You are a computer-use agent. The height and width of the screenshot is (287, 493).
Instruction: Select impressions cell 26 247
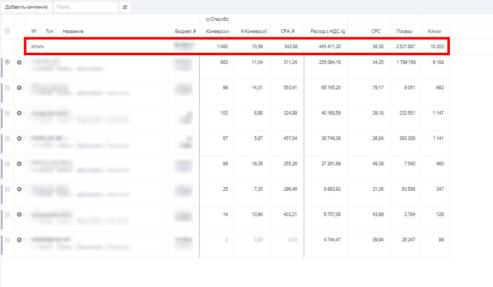[408, 240]
